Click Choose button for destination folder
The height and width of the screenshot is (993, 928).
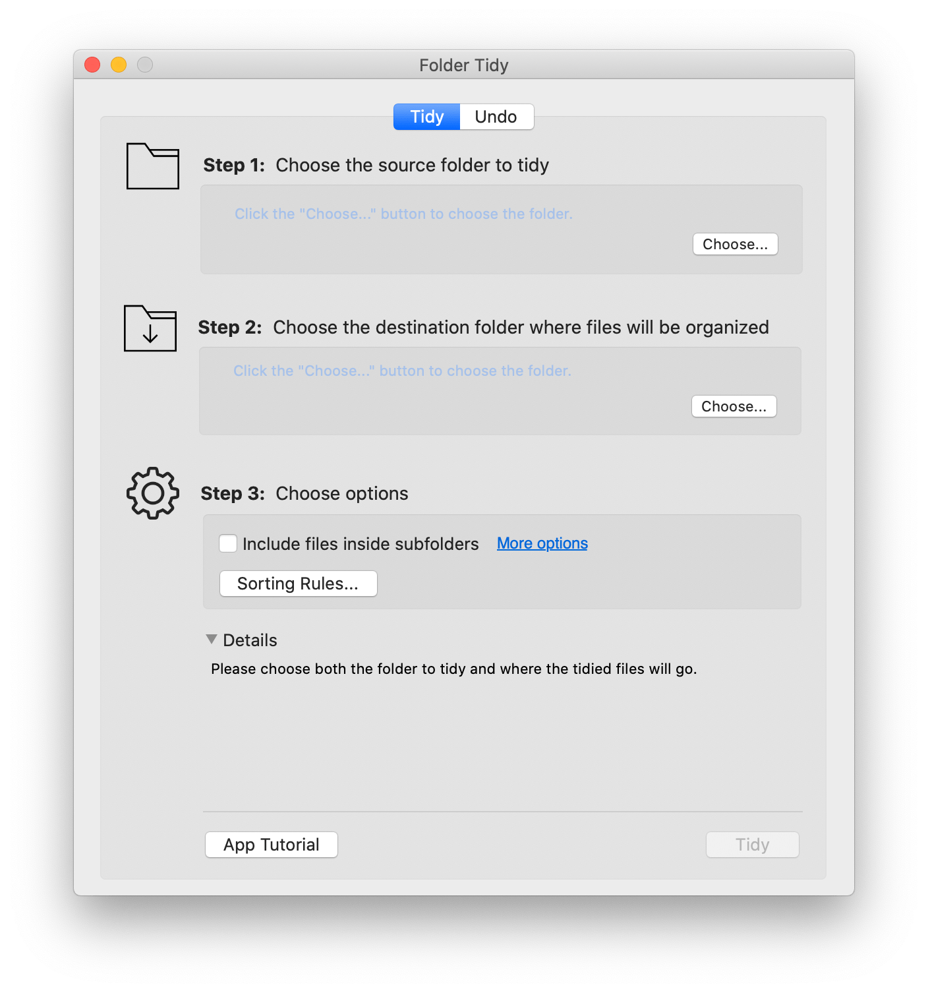tap(734, 406)
